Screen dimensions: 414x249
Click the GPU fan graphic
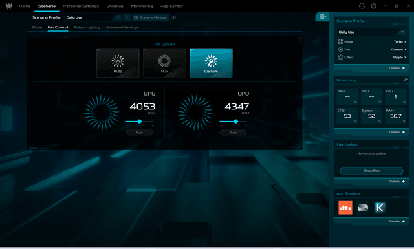[x=102, y=113]
